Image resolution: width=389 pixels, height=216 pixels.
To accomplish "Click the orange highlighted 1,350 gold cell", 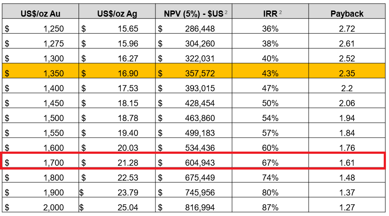I will [x=40, y=74].
